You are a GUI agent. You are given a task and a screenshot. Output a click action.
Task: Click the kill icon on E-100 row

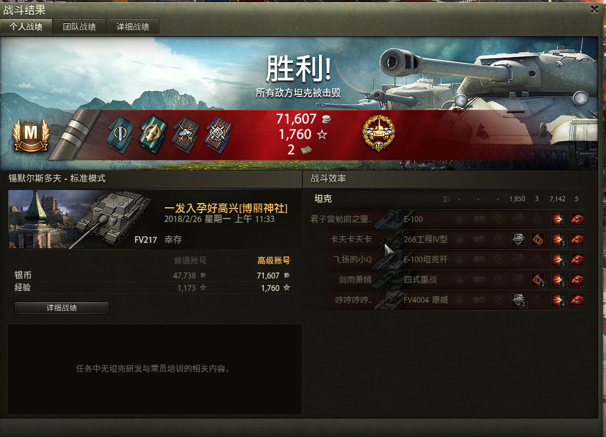click(578, 219)
